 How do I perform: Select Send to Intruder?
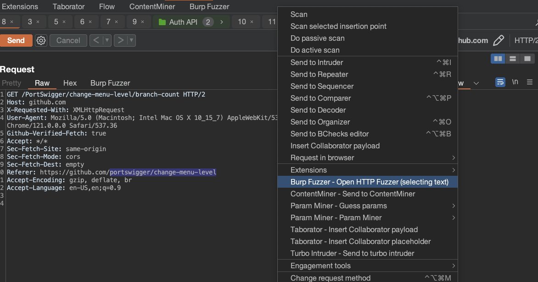tap(368, 62)
